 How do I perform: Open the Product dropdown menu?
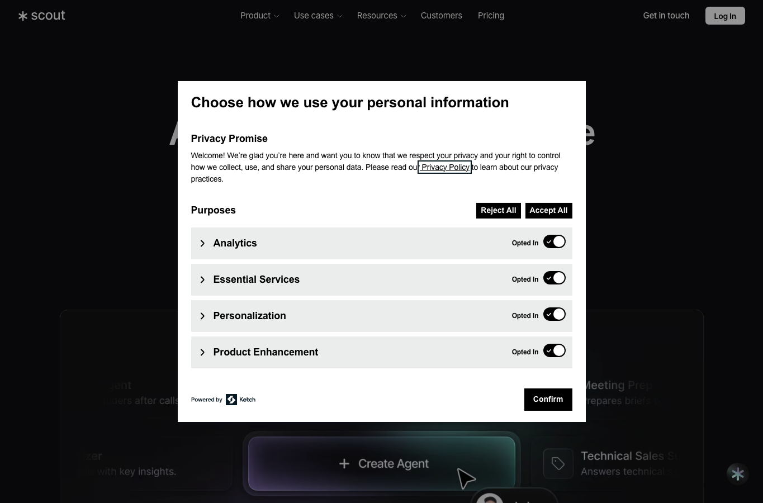(259, 16)
